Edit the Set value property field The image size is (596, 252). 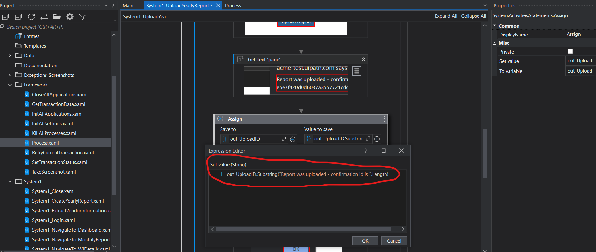coord(580,61)
